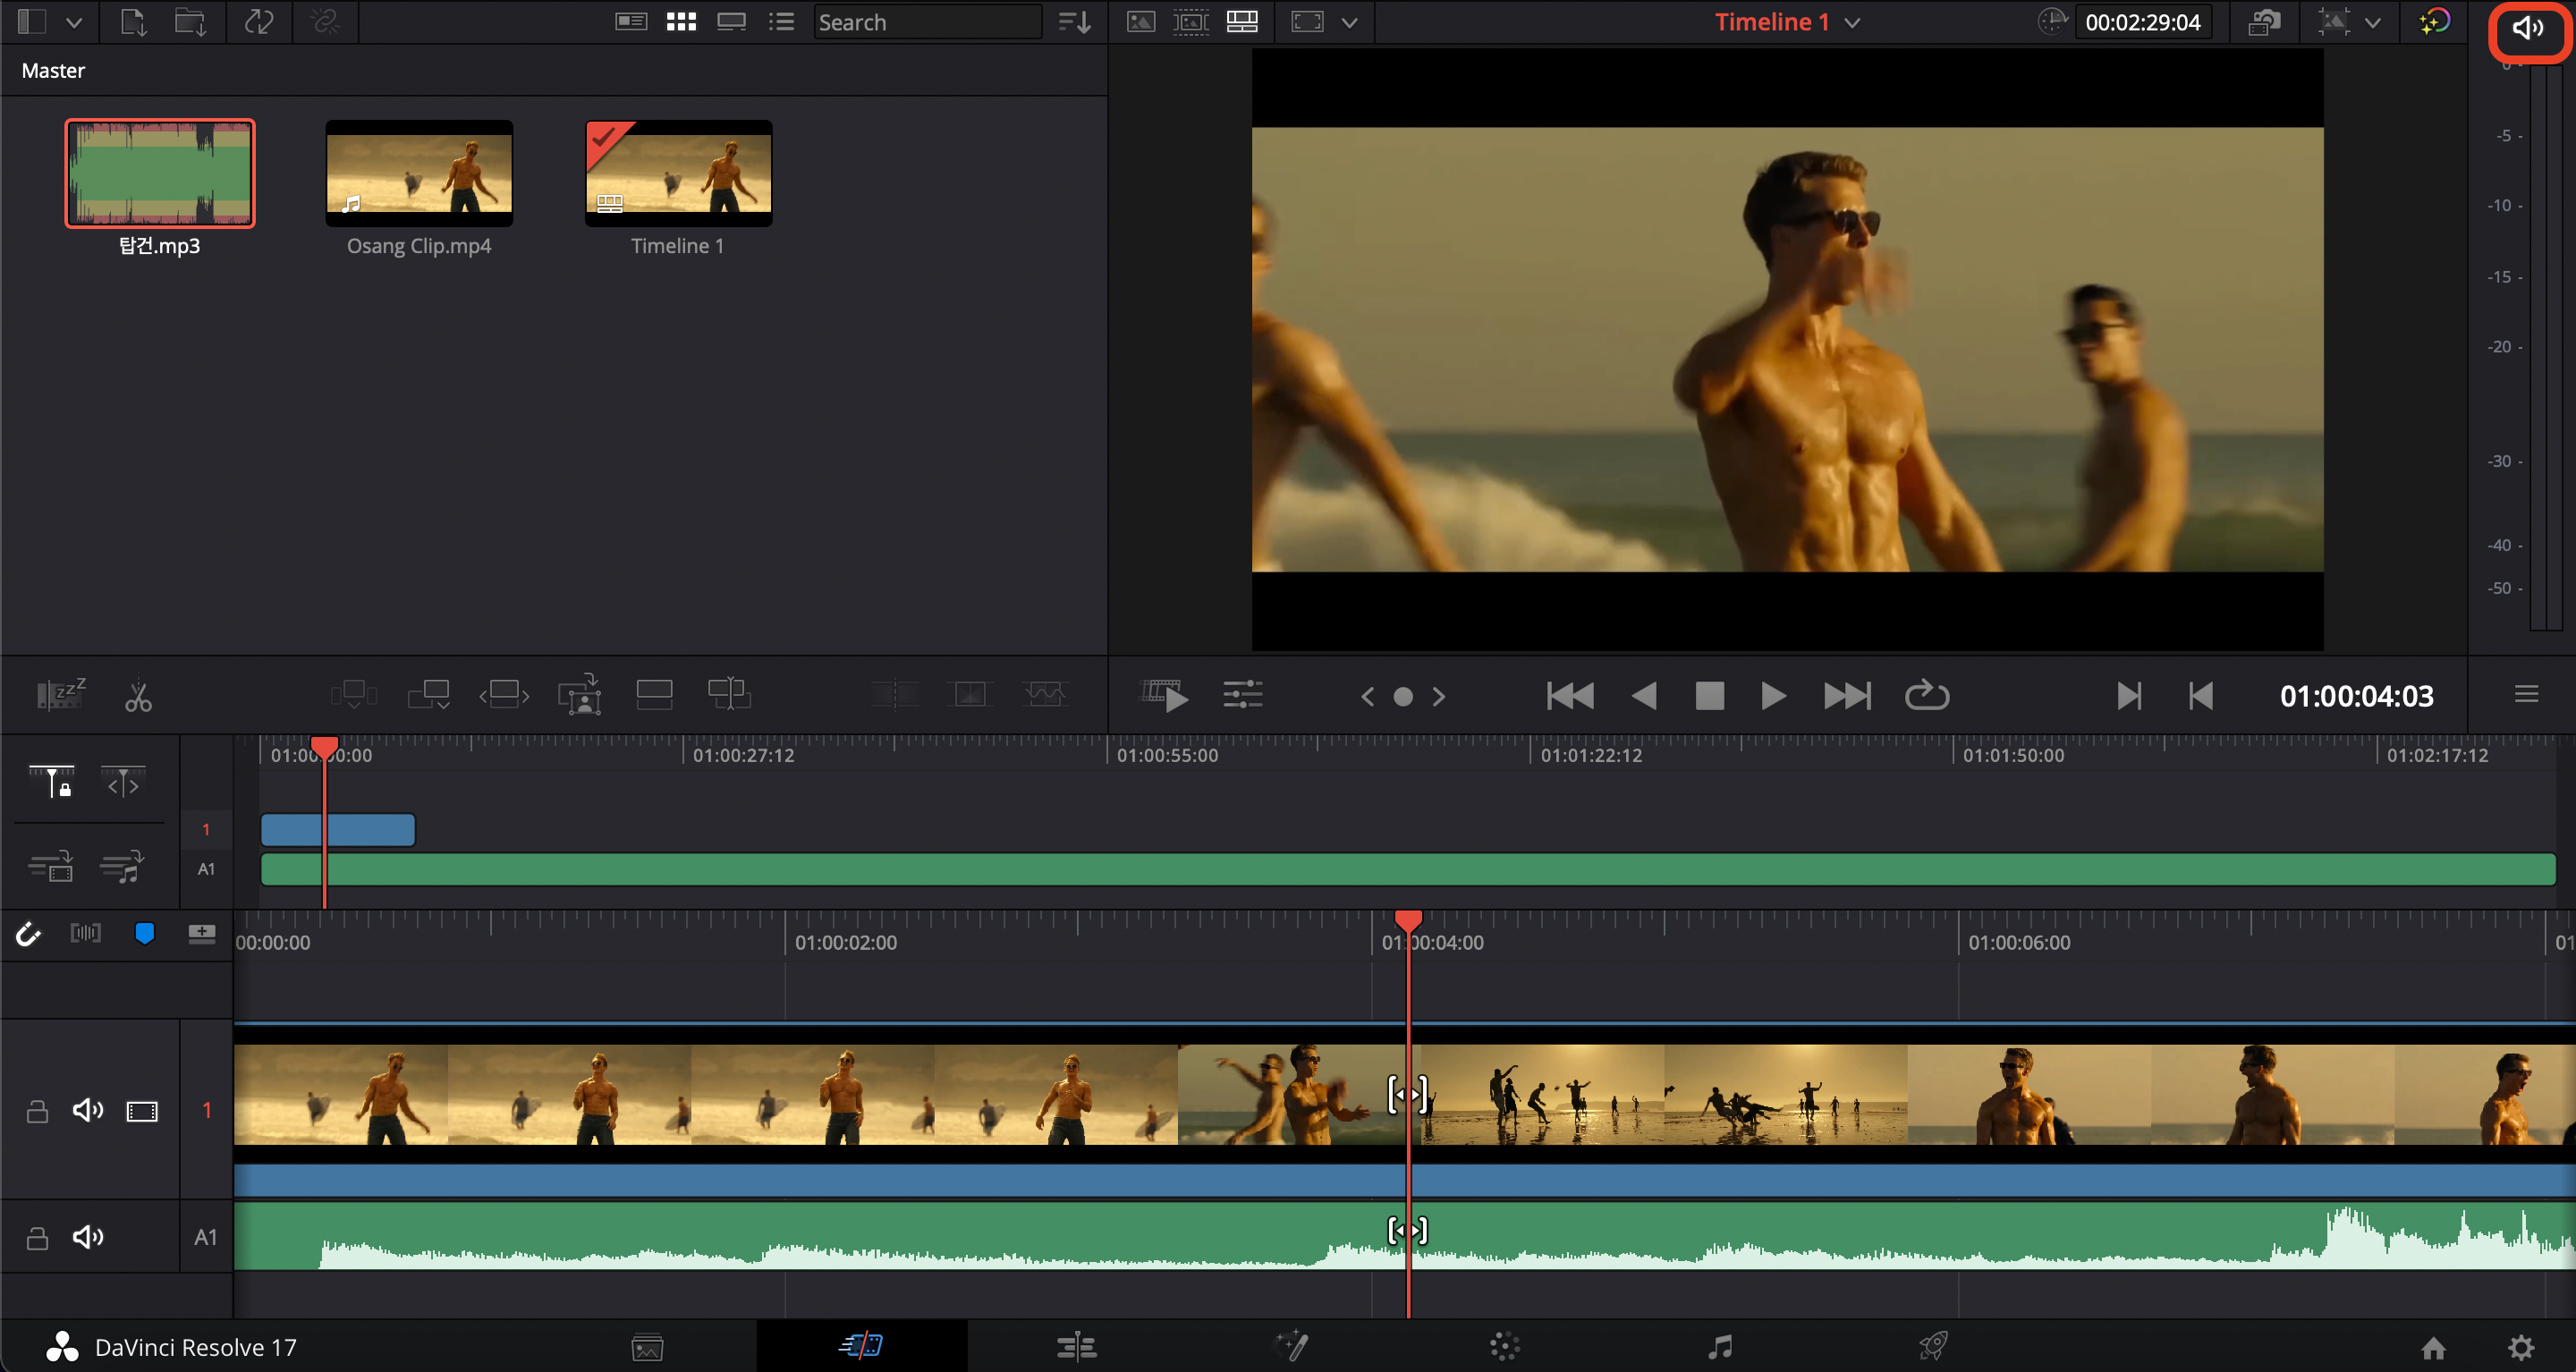Switch to the Cut page

coord(861,1346)
